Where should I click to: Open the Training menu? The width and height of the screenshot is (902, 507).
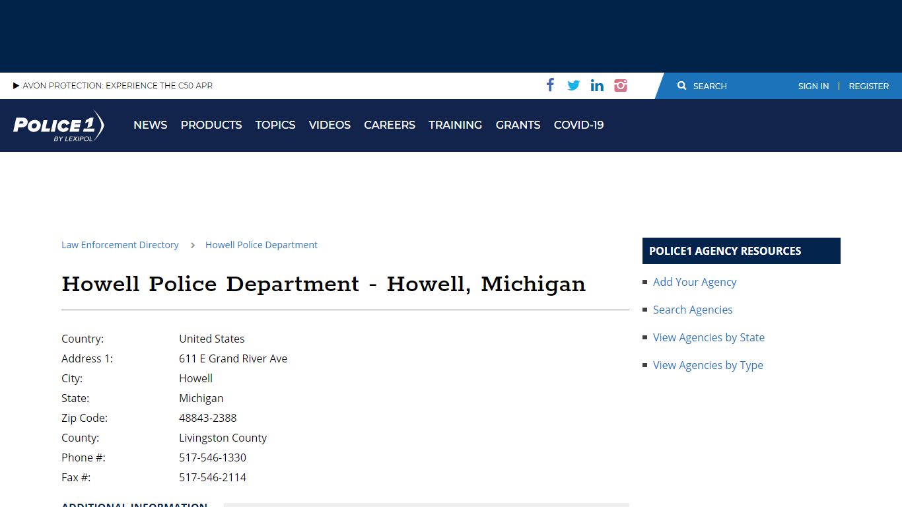pyautogui.click(x=456, y=125)
